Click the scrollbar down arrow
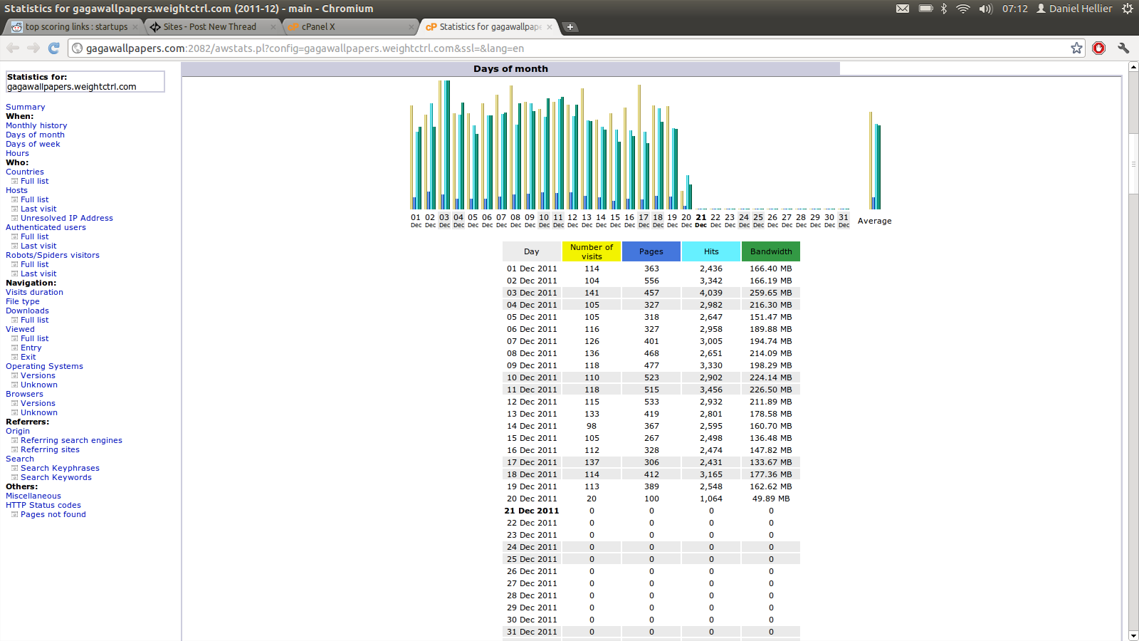Screen dimensions: 1139x641 pos(1133,635)
